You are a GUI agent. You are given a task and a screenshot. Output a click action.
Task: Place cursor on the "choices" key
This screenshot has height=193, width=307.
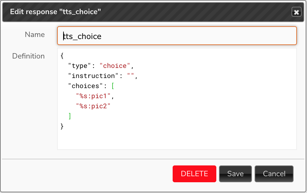tap(85, 86)
